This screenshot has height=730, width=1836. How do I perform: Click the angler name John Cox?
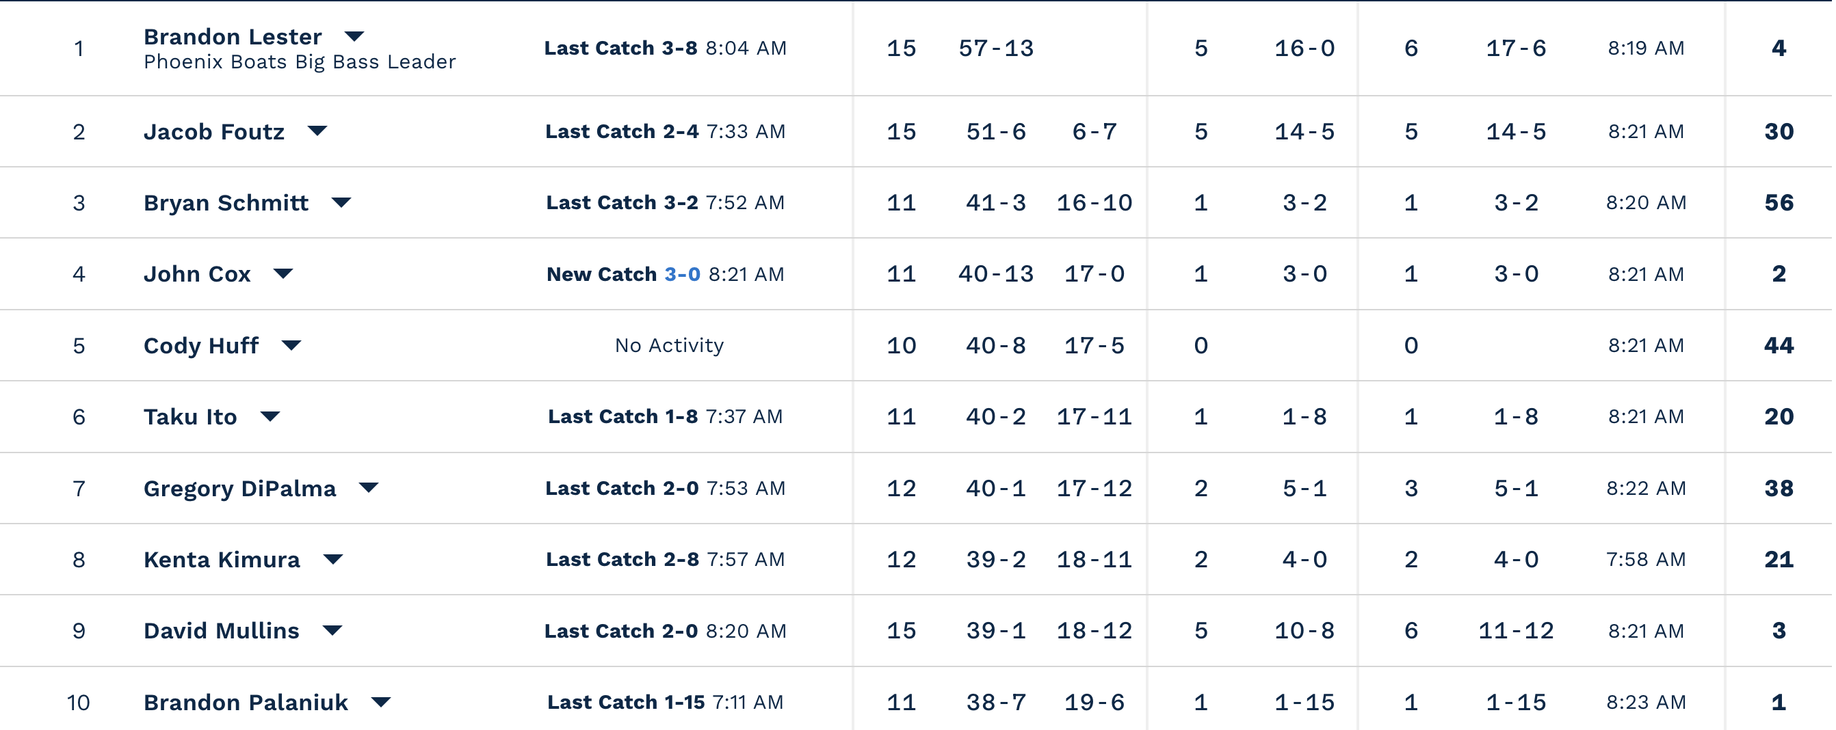click(197, 274)
